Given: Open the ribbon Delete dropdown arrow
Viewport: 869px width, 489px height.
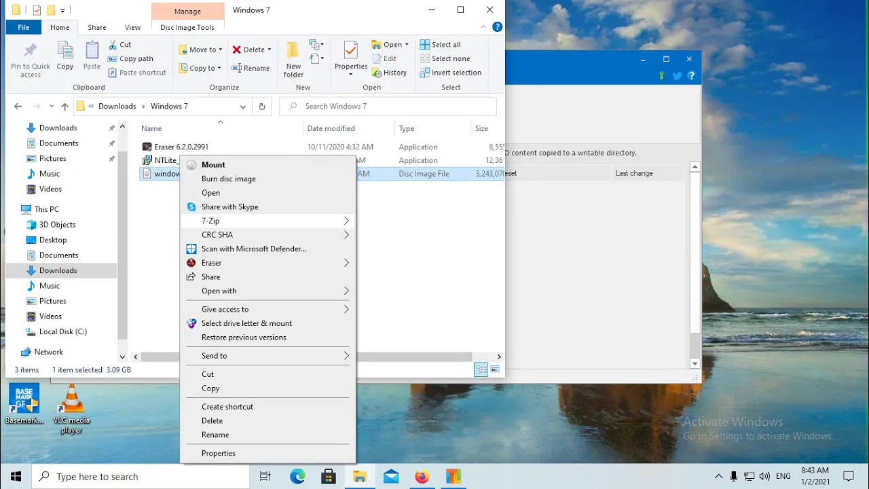Looking at the screenshot, I should [270, 50].
